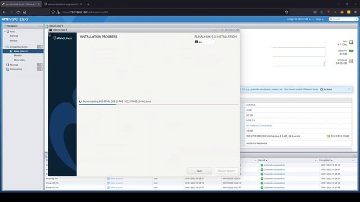This screenshot has height=202, width=360.
Task: Select Alma Linux 9 in Navigator tree
Action: (21, 51)
